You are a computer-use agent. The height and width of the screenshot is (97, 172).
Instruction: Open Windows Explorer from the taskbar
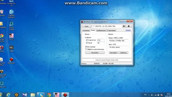pyautogui.click(x=33, y=95)
